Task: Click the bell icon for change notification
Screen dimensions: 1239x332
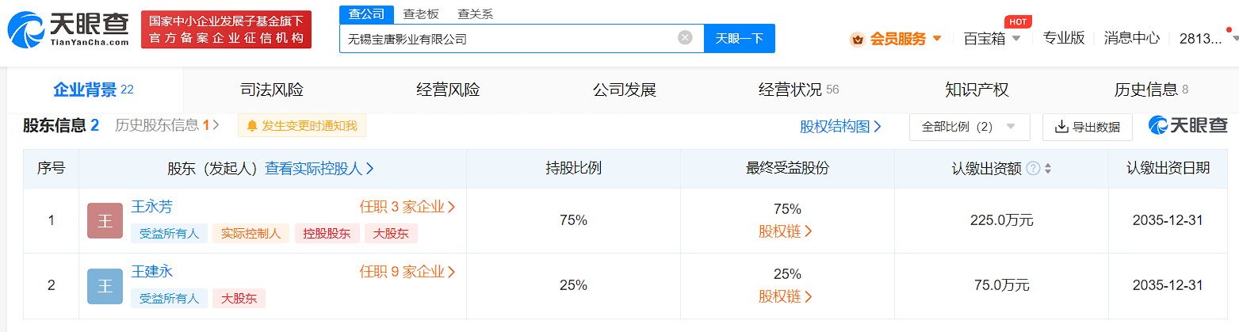Action: point(252,126)
